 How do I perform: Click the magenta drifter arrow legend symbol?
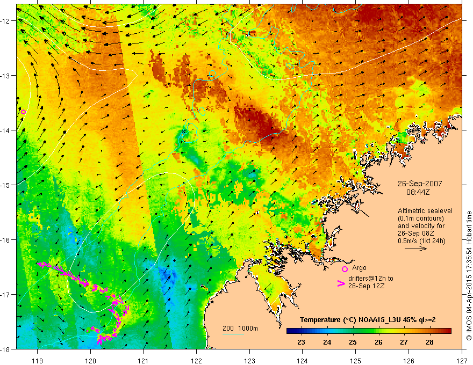[341, 283]
